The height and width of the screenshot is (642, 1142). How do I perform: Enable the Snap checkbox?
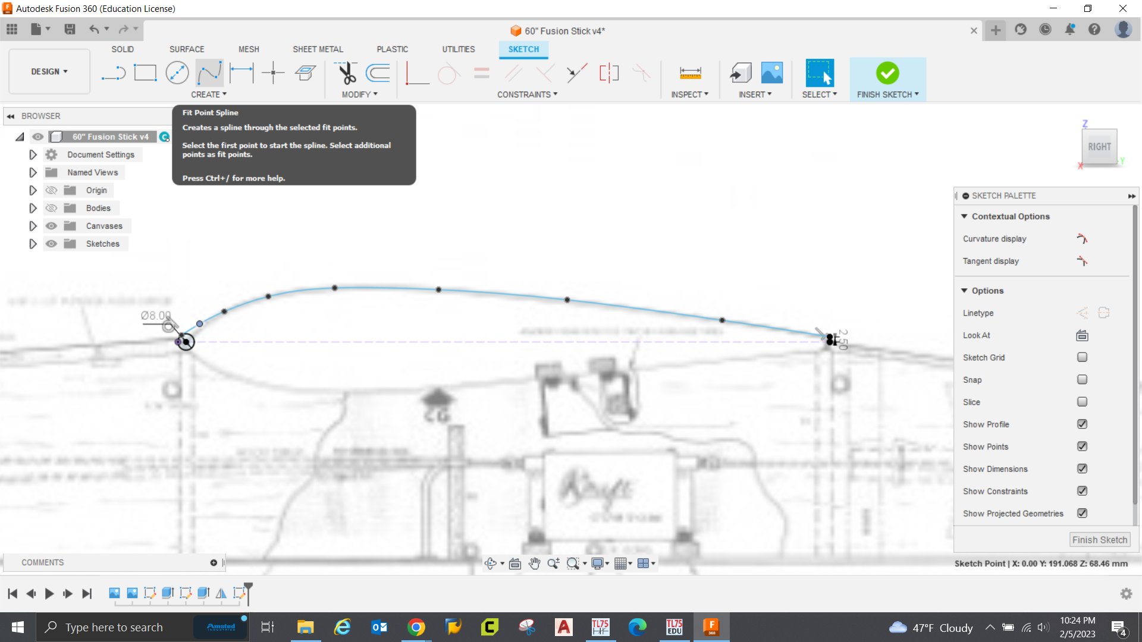point(1082,380)
